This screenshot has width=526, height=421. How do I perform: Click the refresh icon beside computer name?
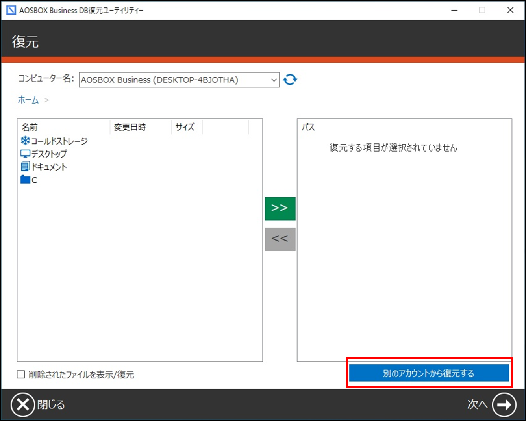(x=290, y=80)
